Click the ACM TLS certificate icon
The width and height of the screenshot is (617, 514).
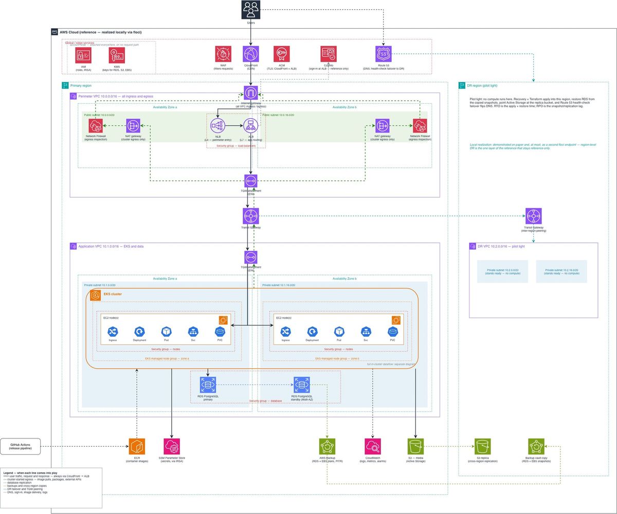[281, 54]
